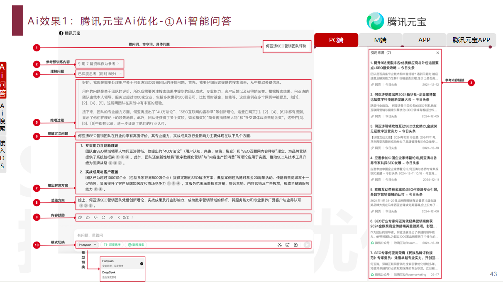Click the 实战成果与客户覆盖 heading
This screenshot has height=282, width=503.
[102, 171]
